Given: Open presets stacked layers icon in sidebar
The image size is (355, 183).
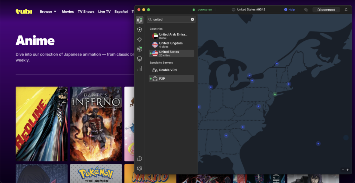Looking at the screenshot, I should point(139,59).
